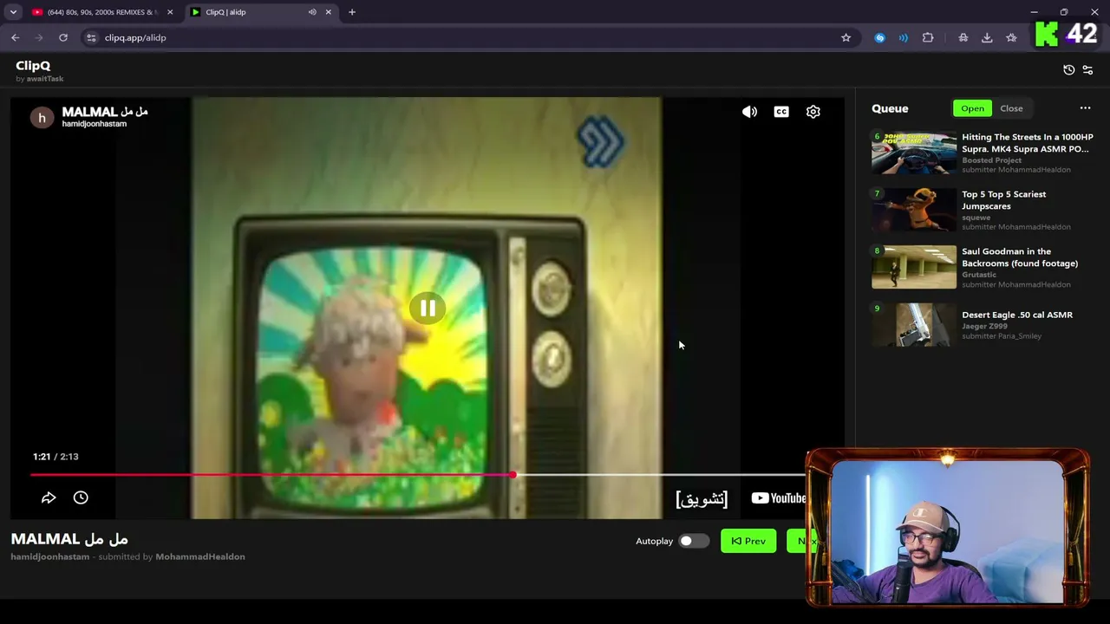The height and width of the screenshot is (624, 1110).
Task: Open the ClipQ settings sliders icon
Action: click(x=1088, y=70)
